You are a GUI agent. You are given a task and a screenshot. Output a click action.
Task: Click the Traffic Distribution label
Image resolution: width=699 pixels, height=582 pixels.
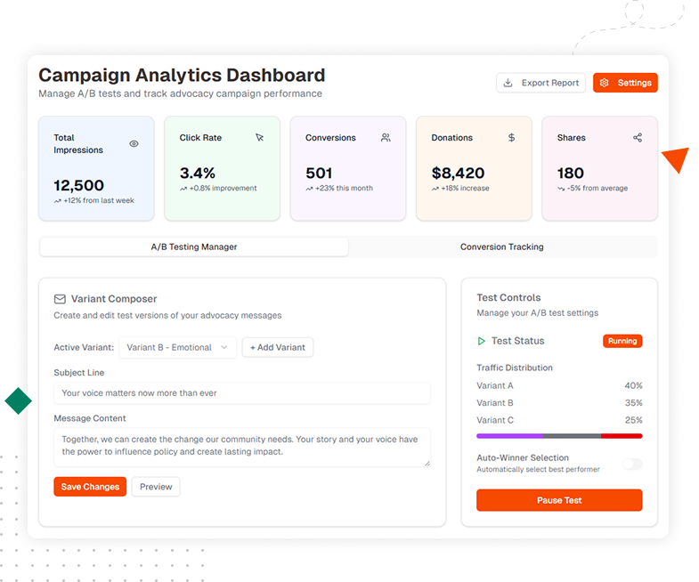pyautogui.click(x=515, y=368)
